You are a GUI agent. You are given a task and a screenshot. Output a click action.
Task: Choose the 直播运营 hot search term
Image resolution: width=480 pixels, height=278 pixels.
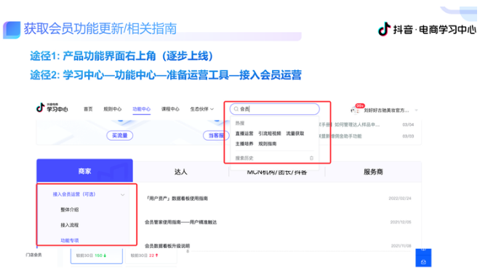(244, 133)
